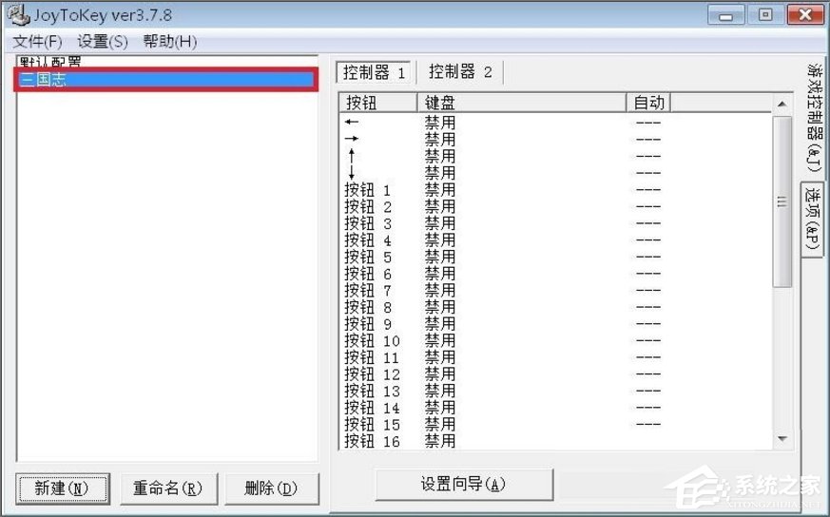Select the 默认配置 profile in the list
This screenshot has height=517, width=830.
pos(166,62)
